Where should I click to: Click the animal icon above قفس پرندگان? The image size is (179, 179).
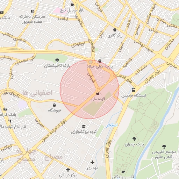click(123, 172)
